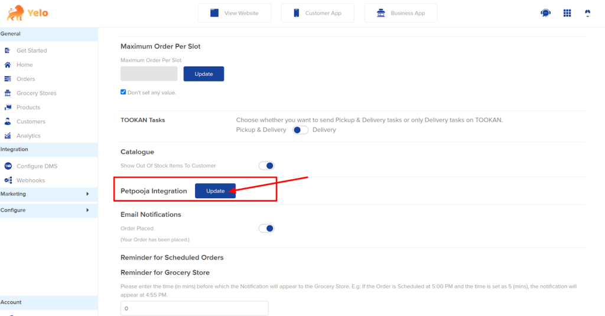Click the Integration section header

click(49, 149)
